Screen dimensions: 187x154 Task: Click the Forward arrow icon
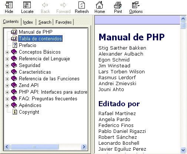tap(63, 5)
